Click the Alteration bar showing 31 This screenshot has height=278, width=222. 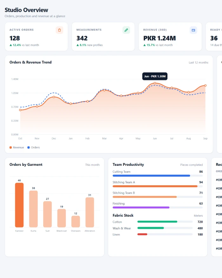click(x=90, y=212)
